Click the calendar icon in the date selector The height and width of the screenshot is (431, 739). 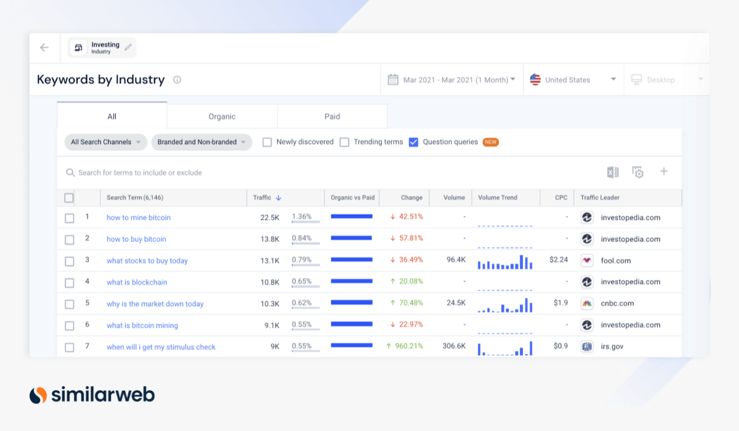(393, 79)
